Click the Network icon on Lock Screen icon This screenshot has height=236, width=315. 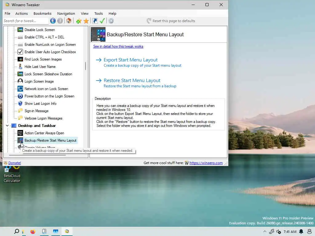tap(20, 89)
